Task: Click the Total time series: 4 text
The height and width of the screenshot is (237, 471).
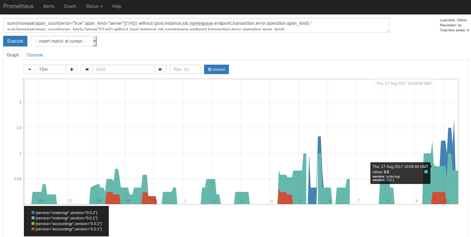Action: click(x=454, y=30)
